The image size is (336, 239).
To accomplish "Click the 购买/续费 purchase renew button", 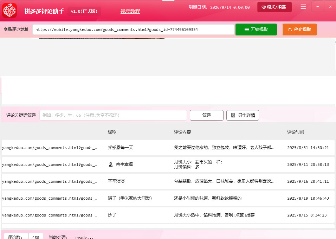I will pos(274,7).
